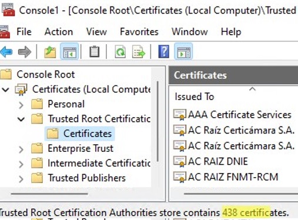This screenshot has width=298, height=220.
Task: Click the red toolbox icon beside File menu
Action: [5, 32]
